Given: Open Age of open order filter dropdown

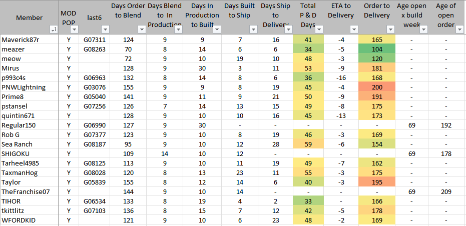Looking at the screenshot, I should click(459, 29).
